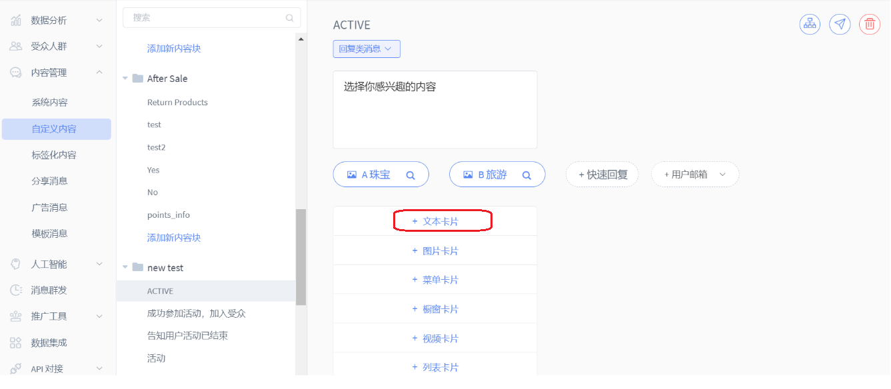Click the 快速回复 add button
891x389 pixels.
tap(602, 175)
